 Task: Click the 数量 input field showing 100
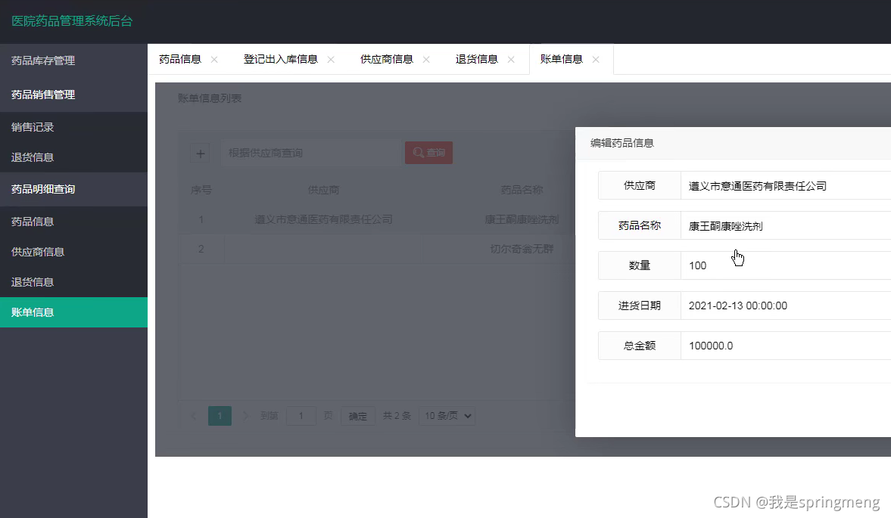(x=786, y=265)
